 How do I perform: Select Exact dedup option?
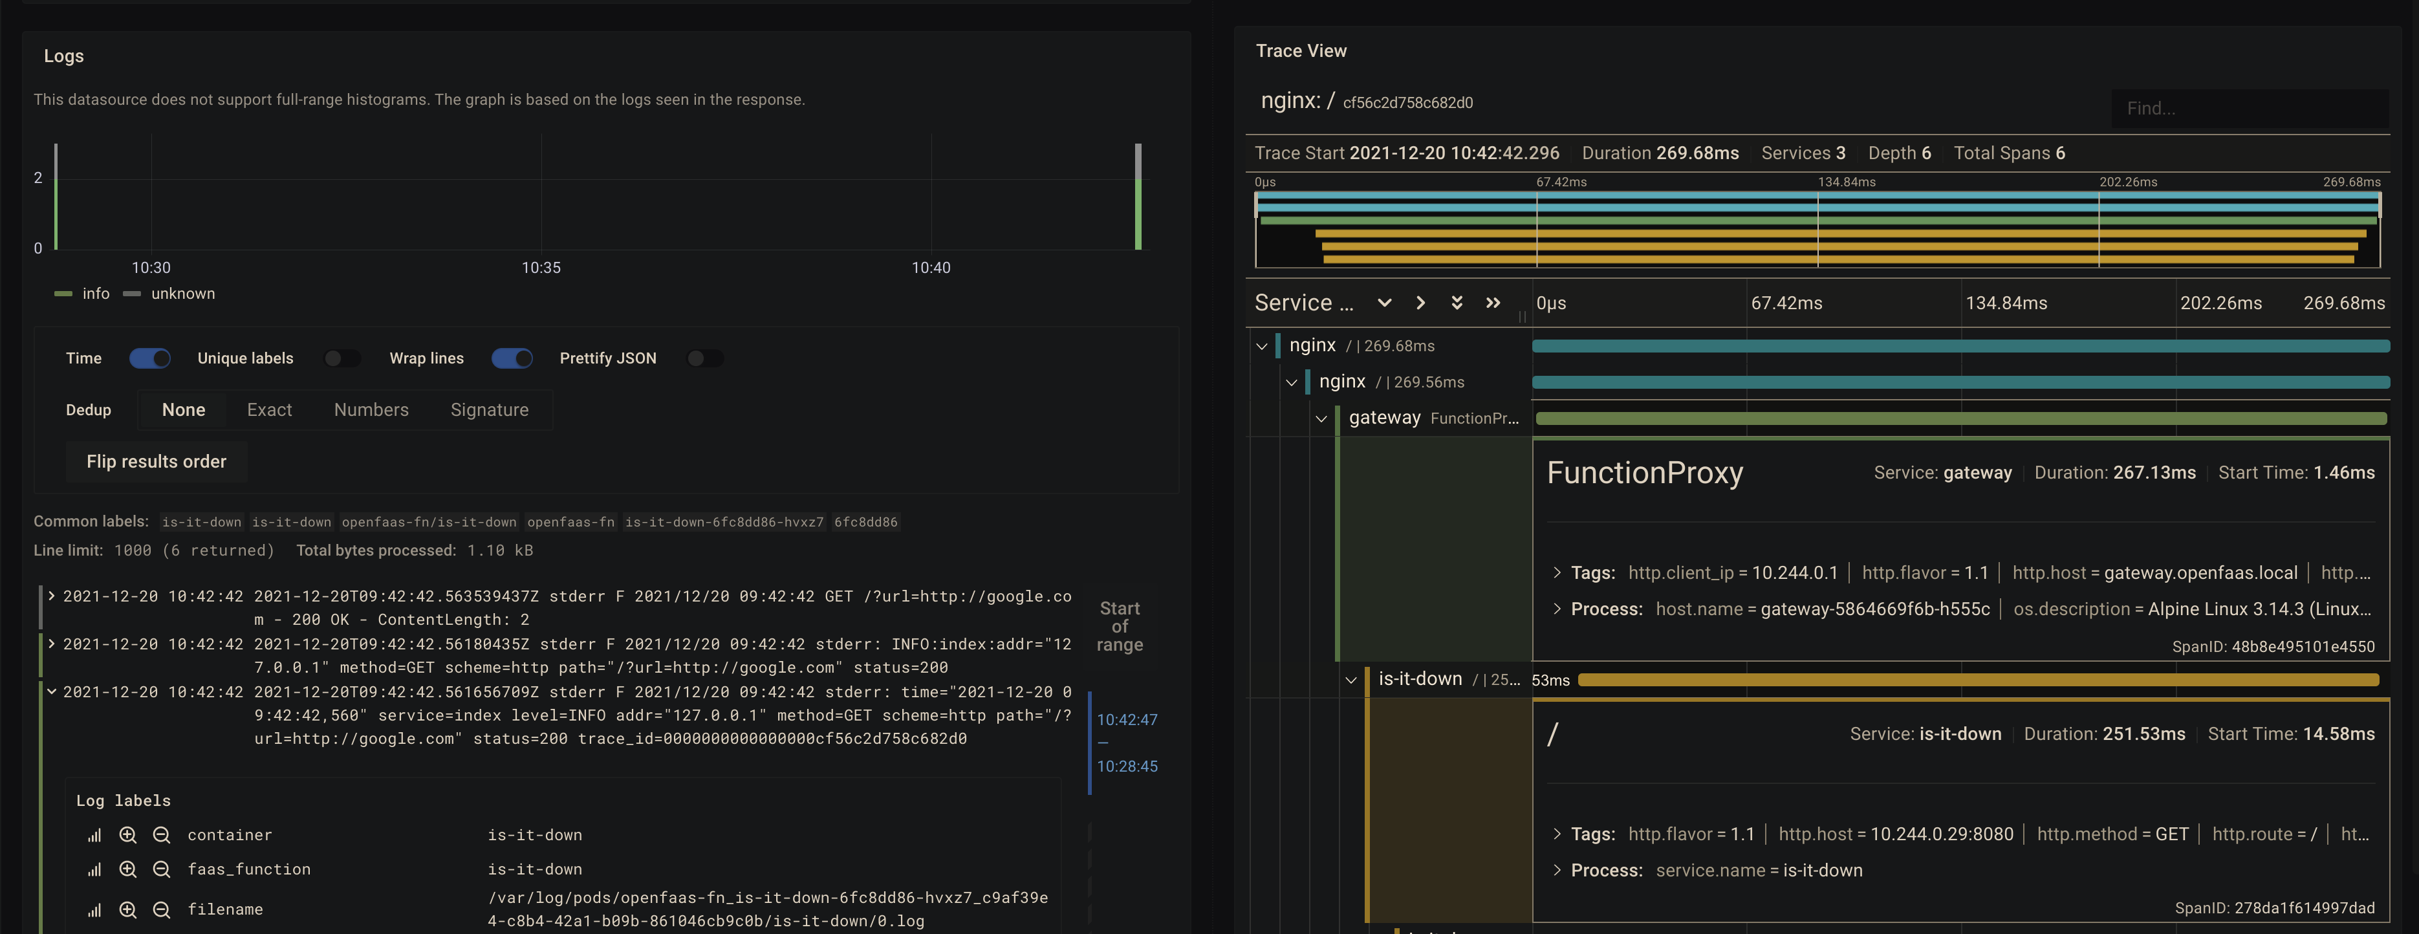click(x=270, y=410)
